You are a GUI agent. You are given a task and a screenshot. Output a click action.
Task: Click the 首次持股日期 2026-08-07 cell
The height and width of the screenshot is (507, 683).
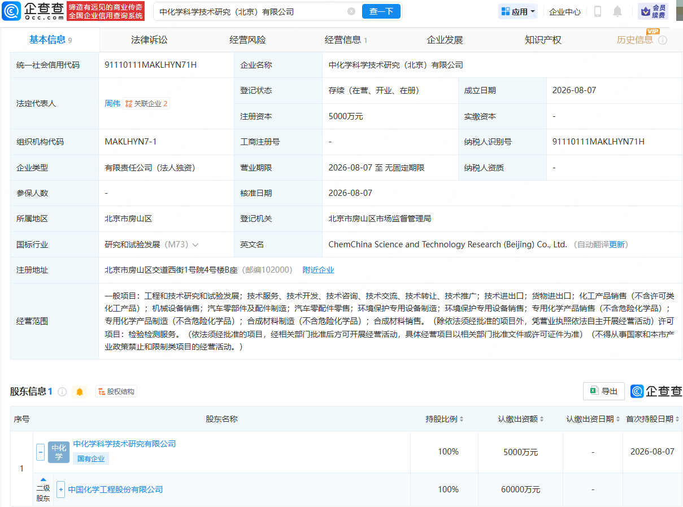click(652, 452)
